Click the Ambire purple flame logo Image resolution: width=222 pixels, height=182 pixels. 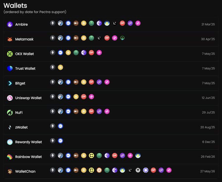[x=10, y=24]
